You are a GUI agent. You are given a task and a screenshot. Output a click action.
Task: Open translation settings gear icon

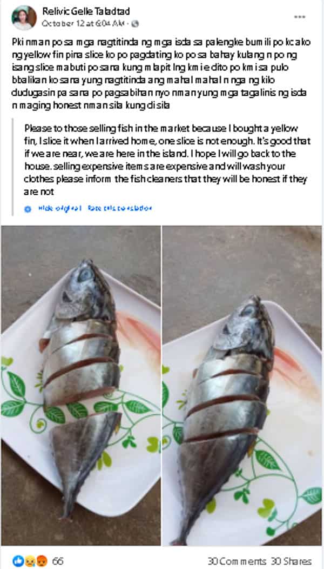[x=28, y=209]
